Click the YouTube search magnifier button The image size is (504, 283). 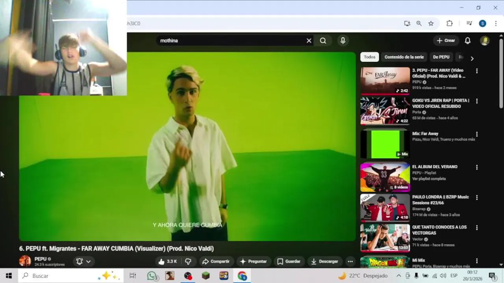click(323, 40)
